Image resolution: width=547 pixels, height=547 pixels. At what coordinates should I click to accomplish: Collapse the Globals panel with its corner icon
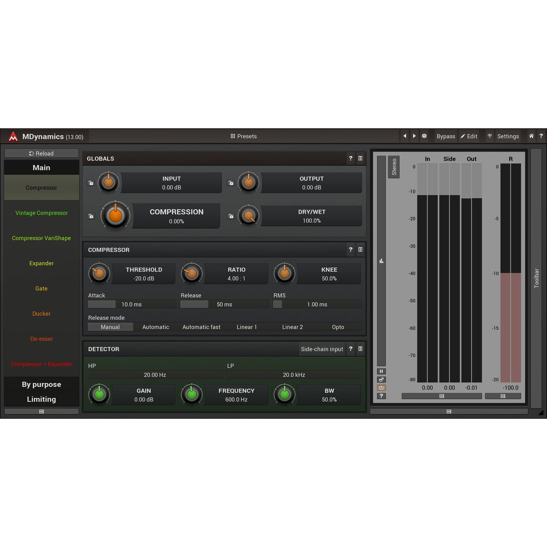(360, 159)
